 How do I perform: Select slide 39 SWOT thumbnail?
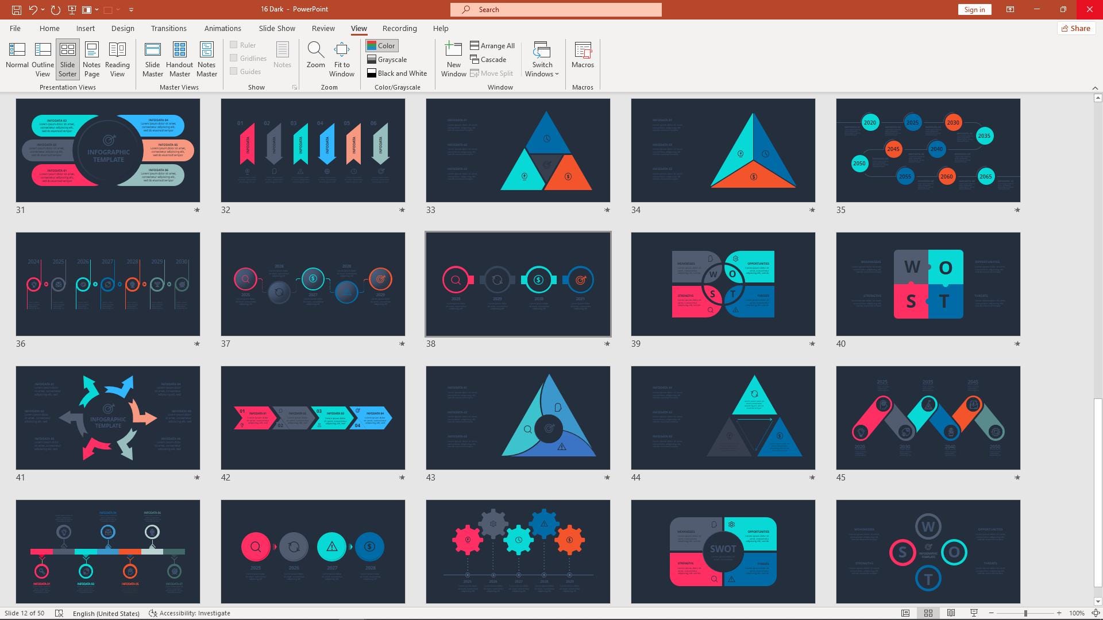(723, 284)
